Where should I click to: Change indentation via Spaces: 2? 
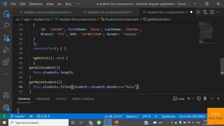coord(132,116)
